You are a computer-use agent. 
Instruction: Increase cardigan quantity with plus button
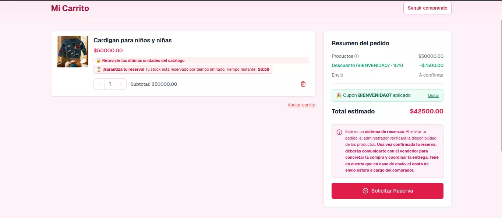(121, 84)
